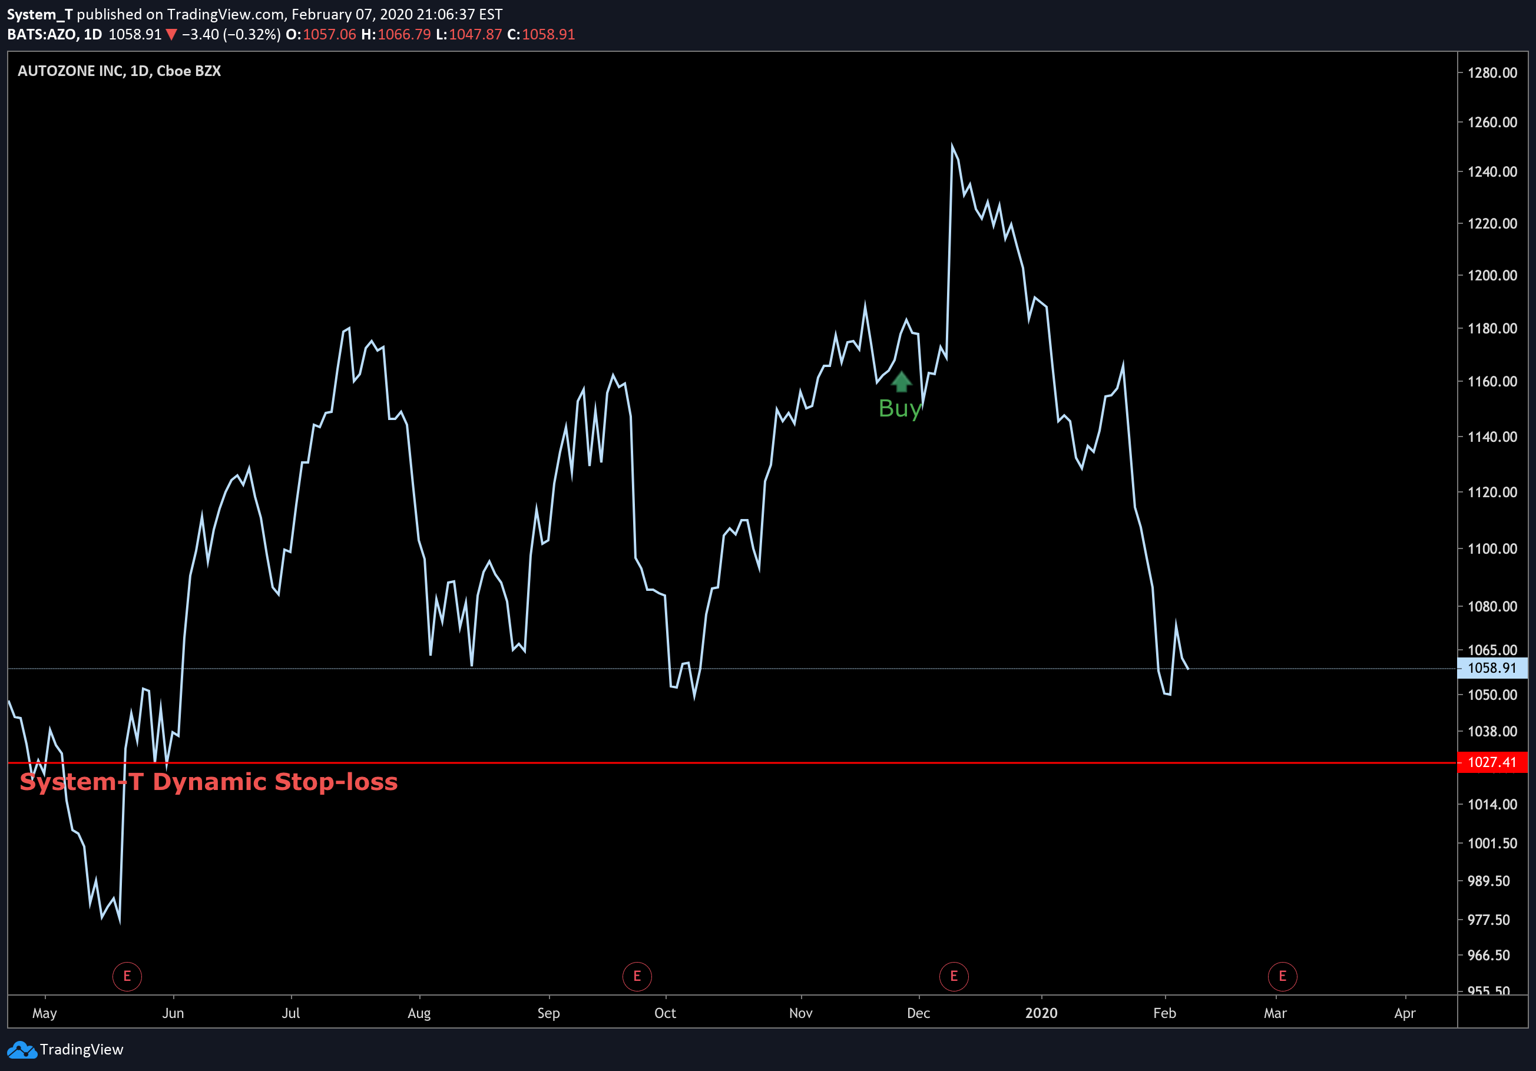Viewport: 1536px width, 1071px height.
Task: Click the 1220.00 price axis label
Action: coord(1492,223)
